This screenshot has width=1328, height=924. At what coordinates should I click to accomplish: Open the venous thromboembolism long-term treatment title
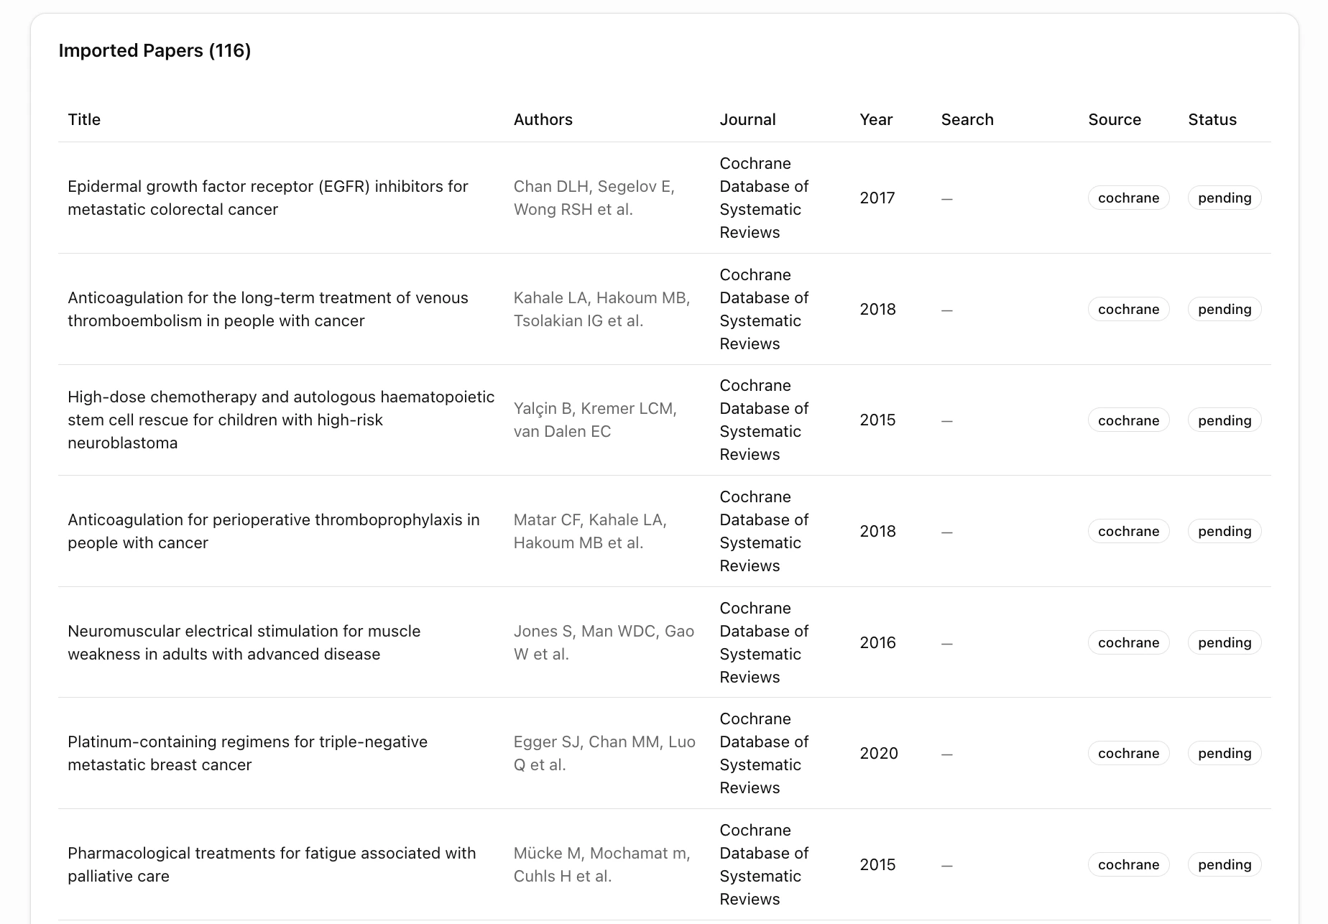coord(268,309)
